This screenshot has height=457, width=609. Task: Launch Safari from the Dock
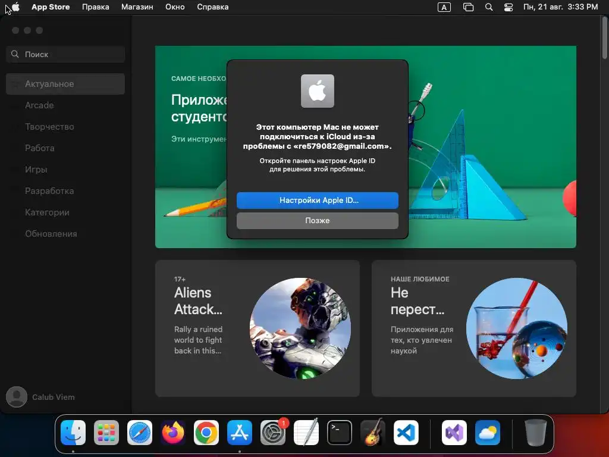(139, 433)
